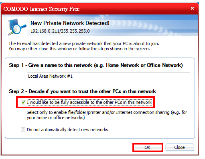Click the word COMODO in the title bar

(x=16, y=9)
